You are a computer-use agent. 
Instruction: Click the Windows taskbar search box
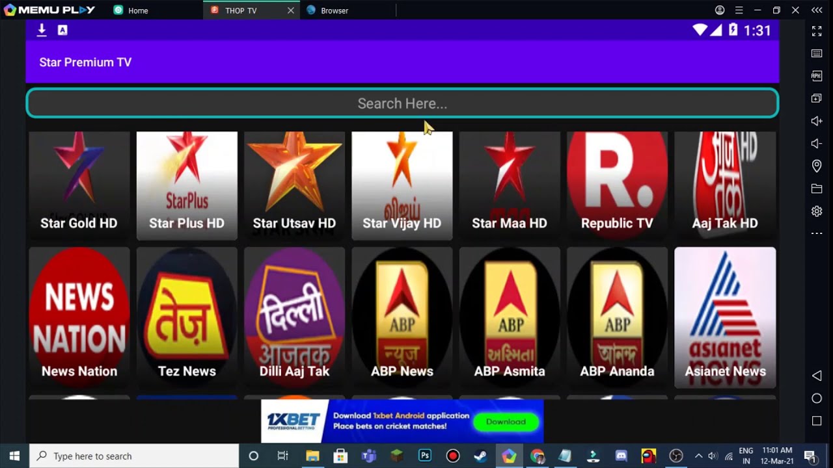point(135,456)
